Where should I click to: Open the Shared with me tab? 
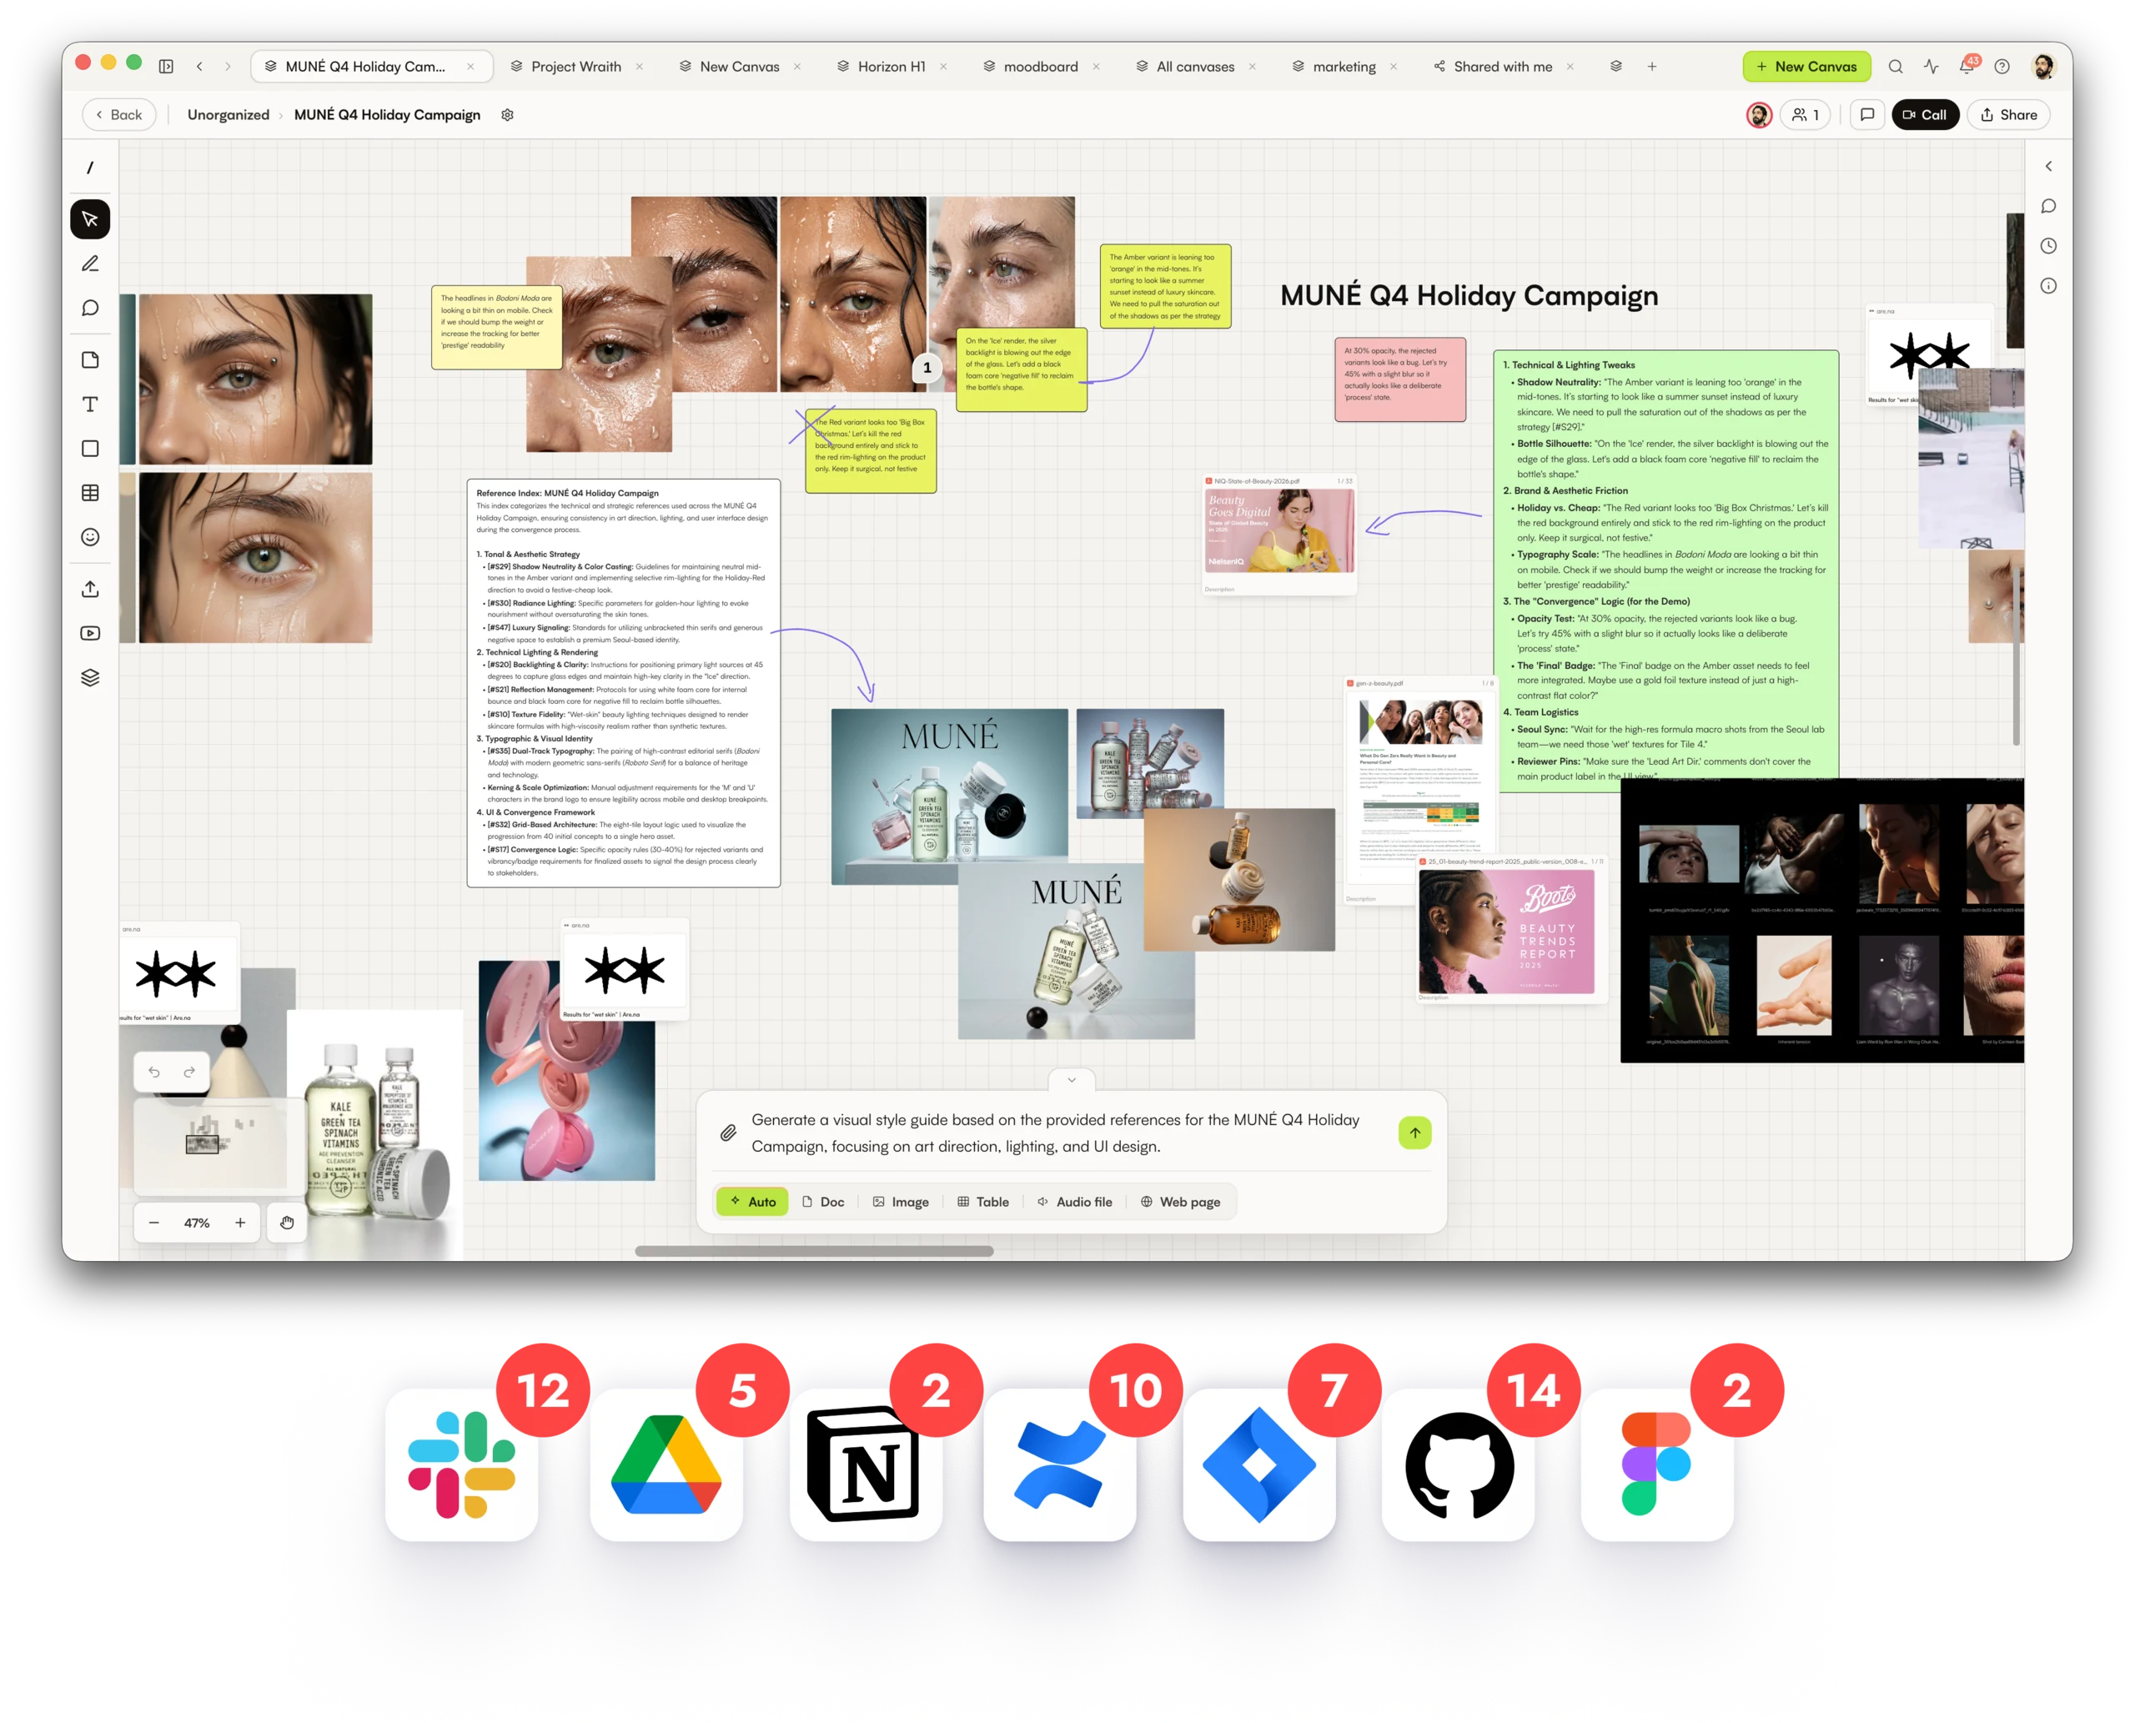1502,67
